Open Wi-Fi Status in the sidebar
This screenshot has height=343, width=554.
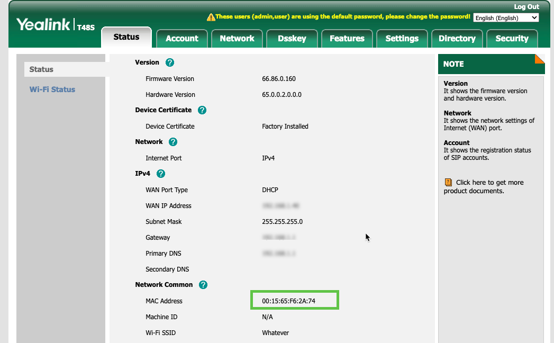(x=52, y=89)
